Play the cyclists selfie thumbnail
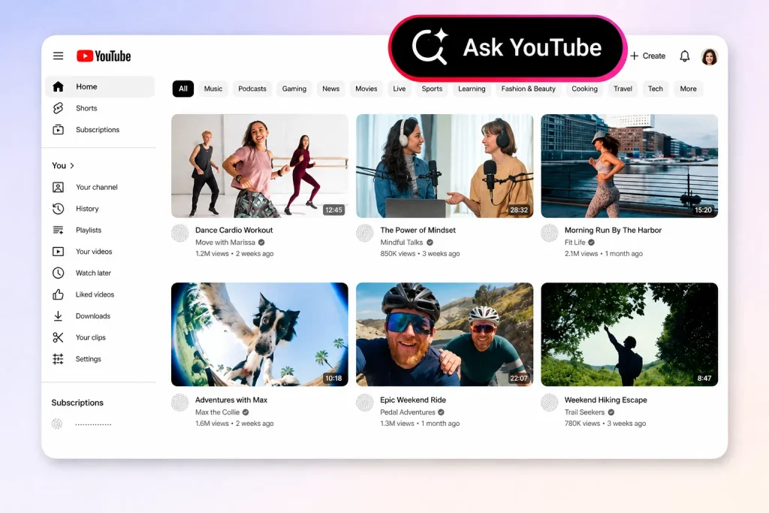 tap(445, 334)
